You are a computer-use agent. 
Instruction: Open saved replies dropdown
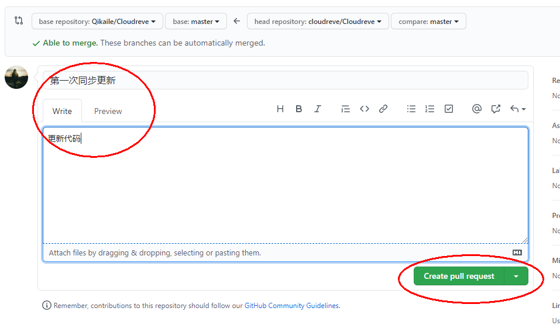pyautogui.click(x=518, y=109)
